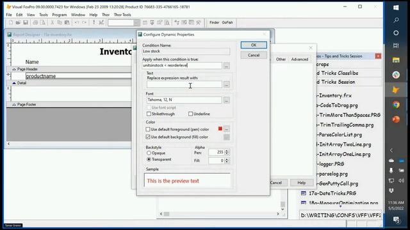Click the red foreground color swatch
The width and height of the screenshot is (410, 230).
220,129
